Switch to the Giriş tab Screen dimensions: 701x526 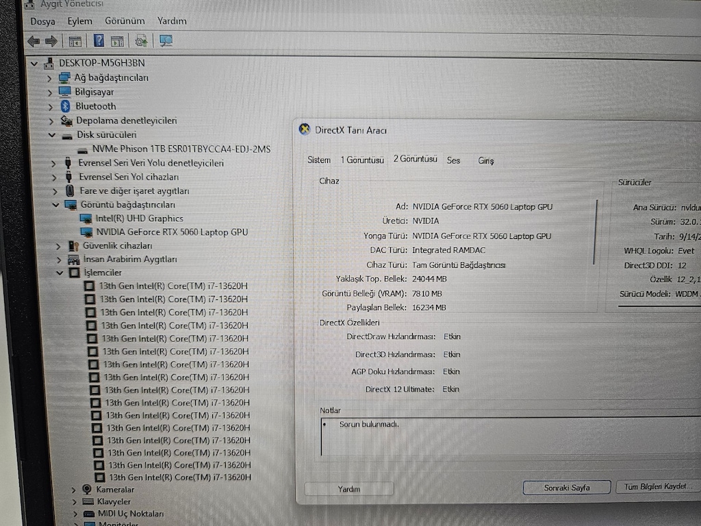point(486,160)
